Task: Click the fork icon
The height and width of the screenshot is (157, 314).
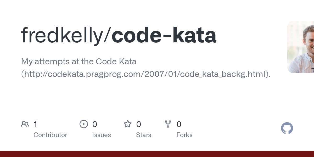Action: (x=168, y=124)
